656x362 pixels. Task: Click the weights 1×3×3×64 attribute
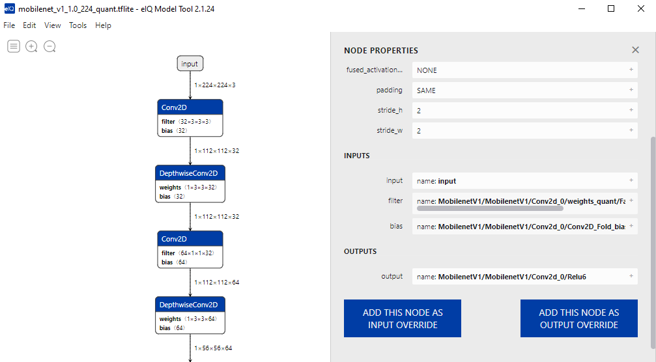(x=188, y=319)
